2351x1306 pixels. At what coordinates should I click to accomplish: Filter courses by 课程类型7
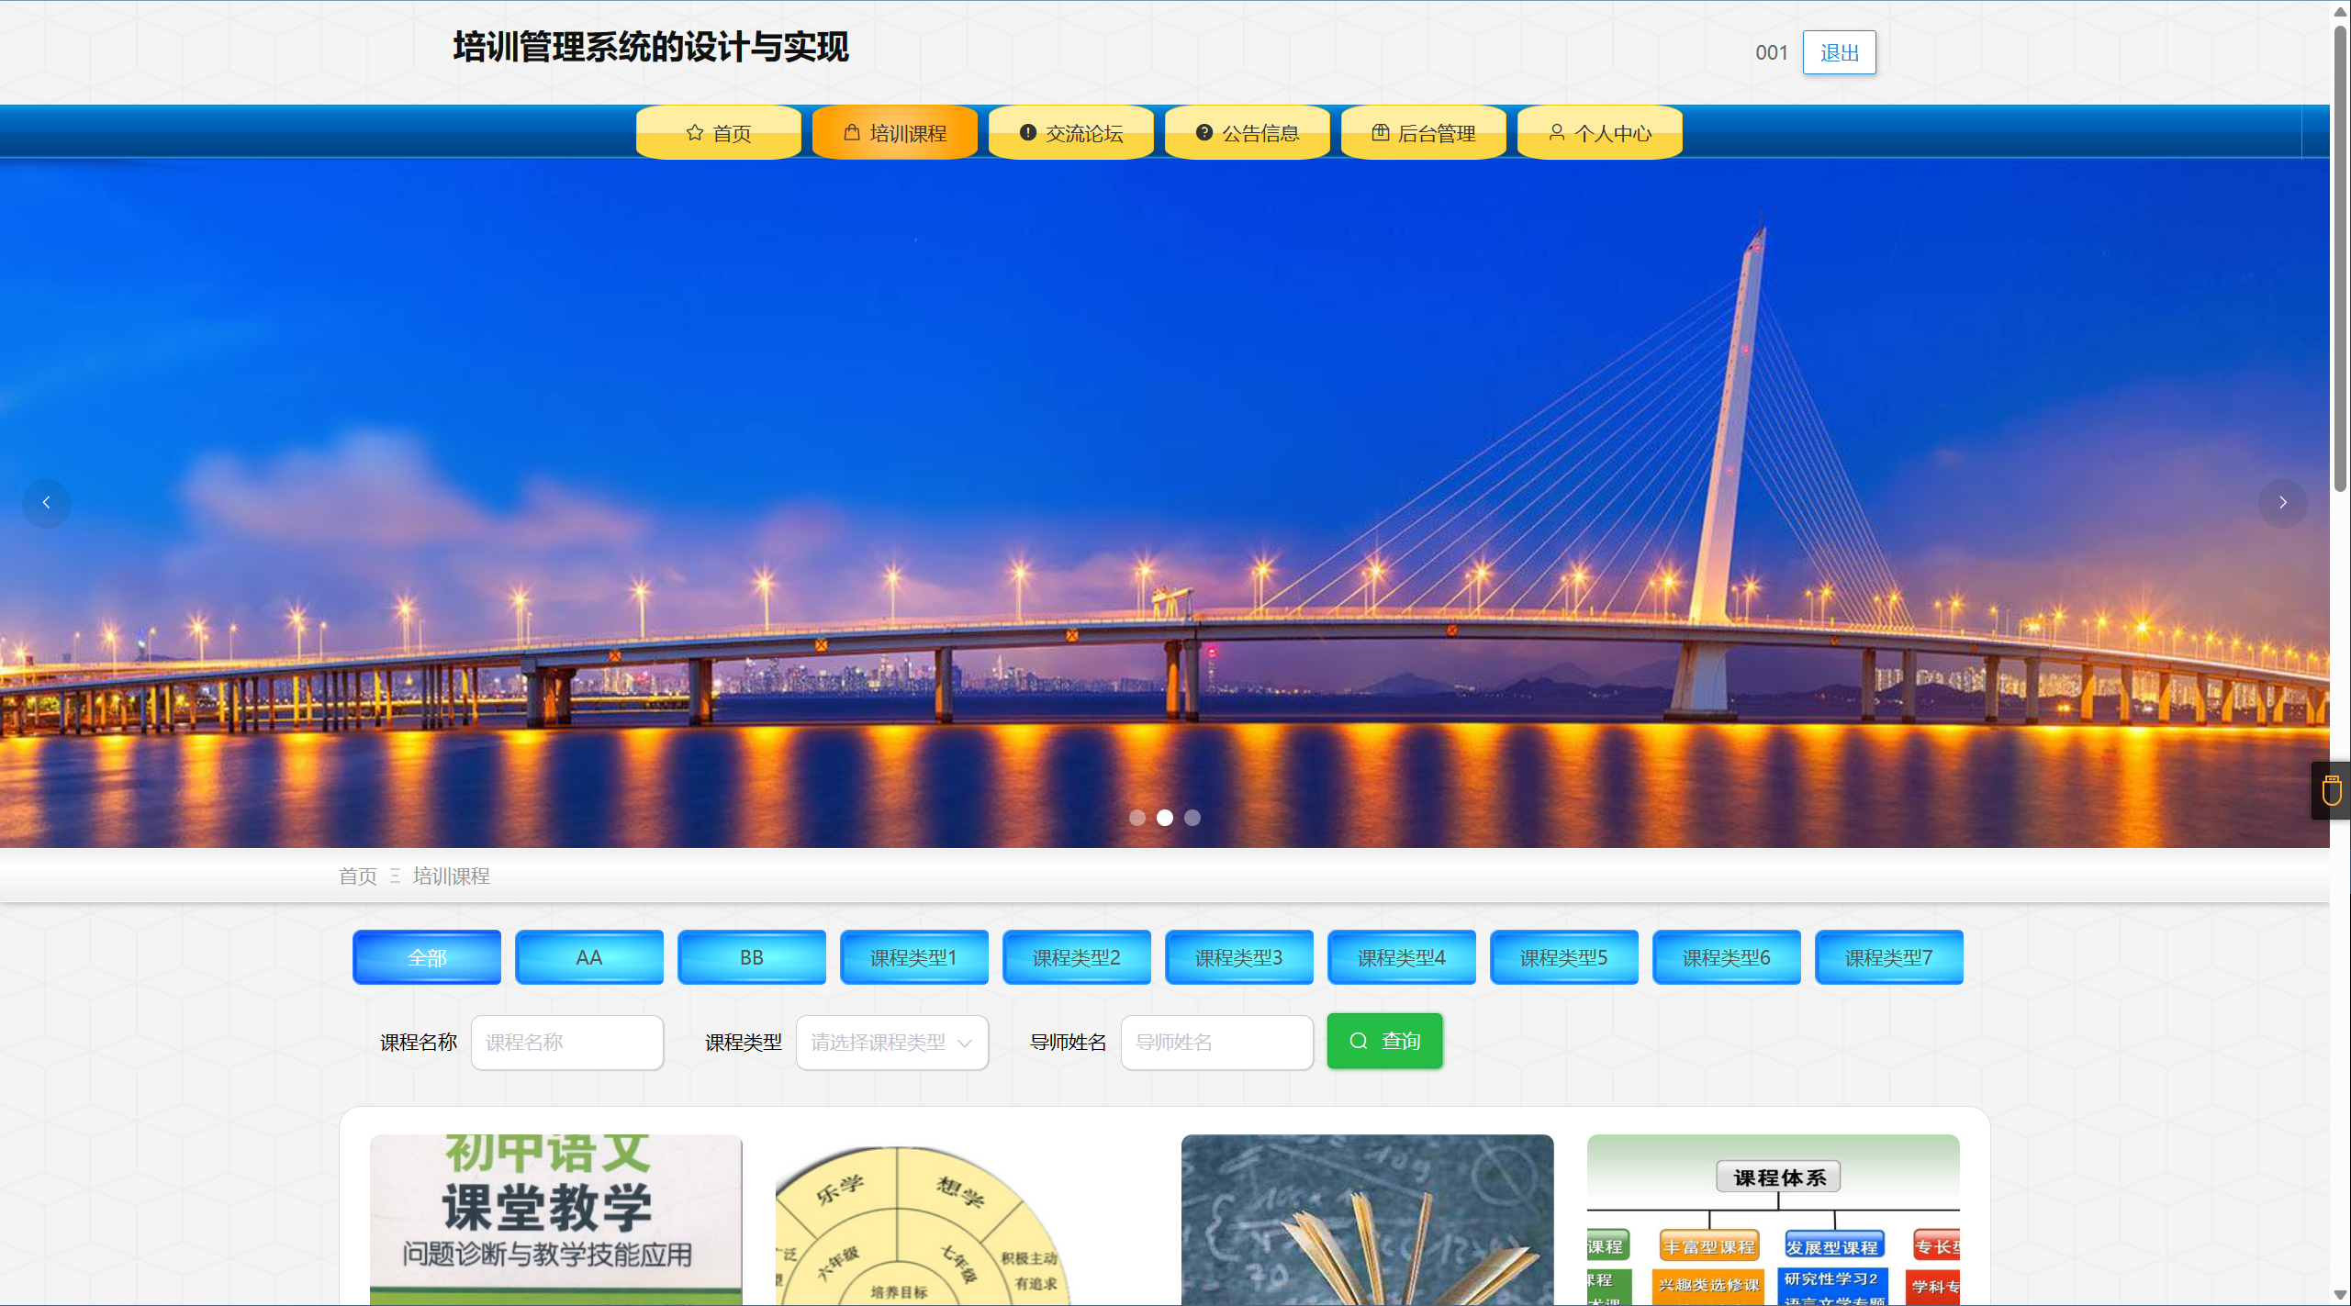(x=1889, y=957)
